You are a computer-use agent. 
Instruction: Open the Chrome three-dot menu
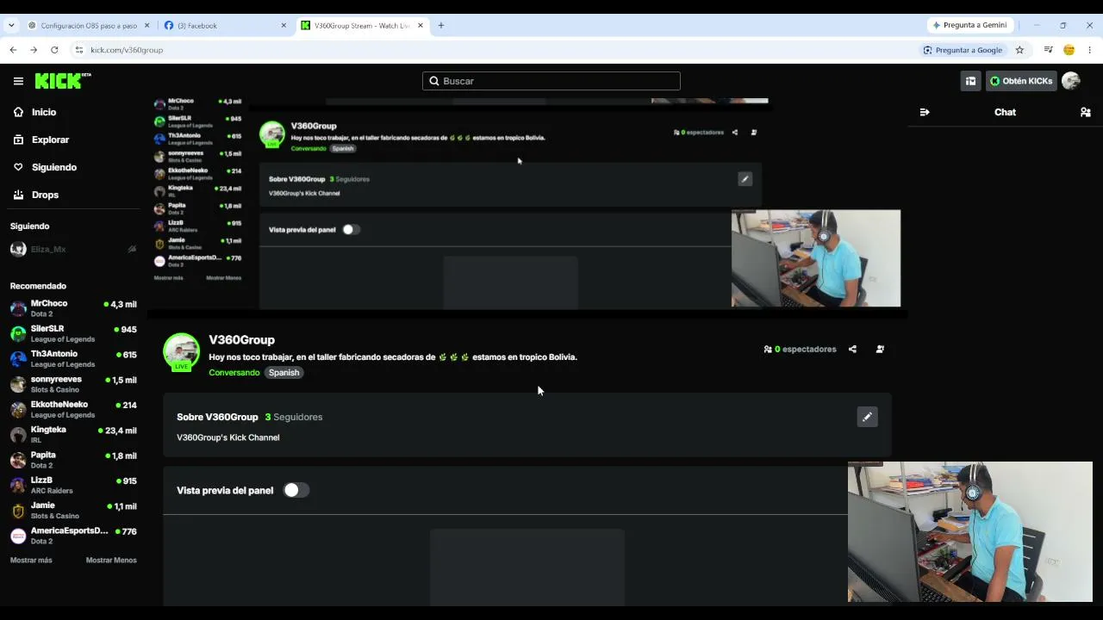coord(1090,50)
